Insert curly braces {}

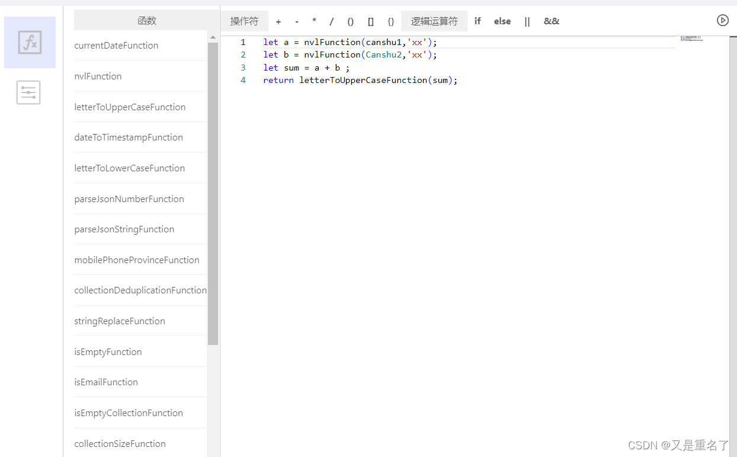coord(391,21)
